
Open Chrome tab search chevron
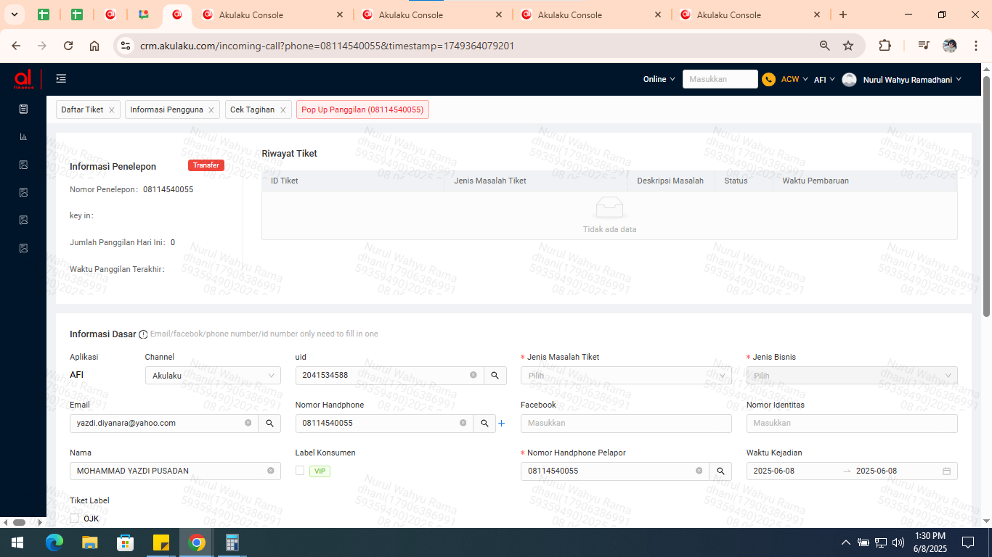point(14,15)
